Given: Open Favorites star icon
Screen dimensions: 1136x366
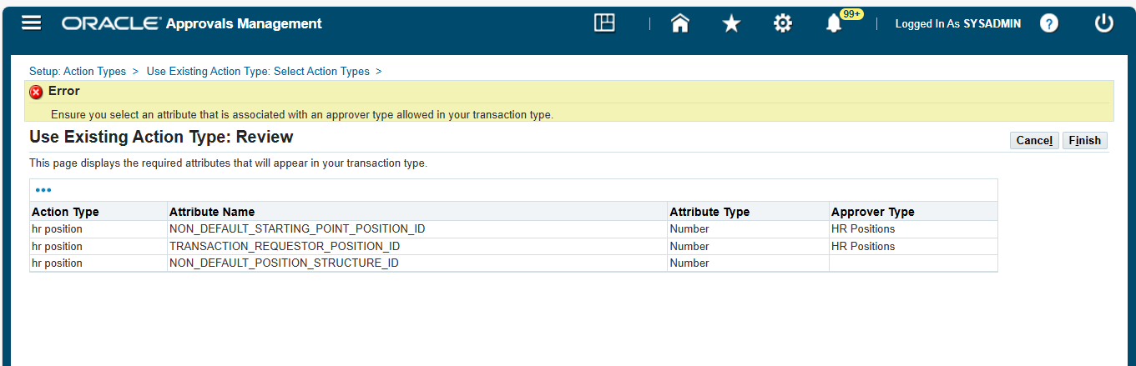Looking at the screenshot, I should pos(731,23).
